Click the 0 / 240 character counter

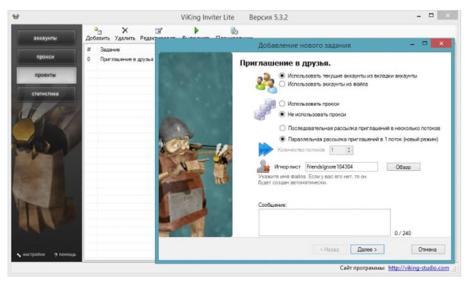click(x=403, y=233)
